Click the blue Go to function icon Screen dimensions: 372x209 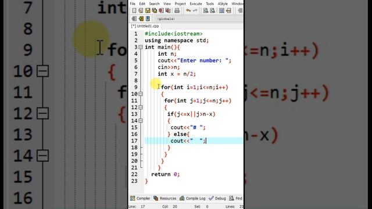click(221, 10)
